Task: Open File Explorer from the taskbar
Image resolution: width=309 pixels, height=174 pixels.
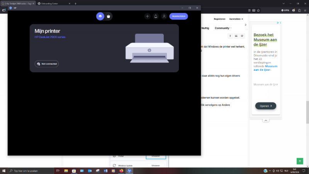Action: point(66,171)
